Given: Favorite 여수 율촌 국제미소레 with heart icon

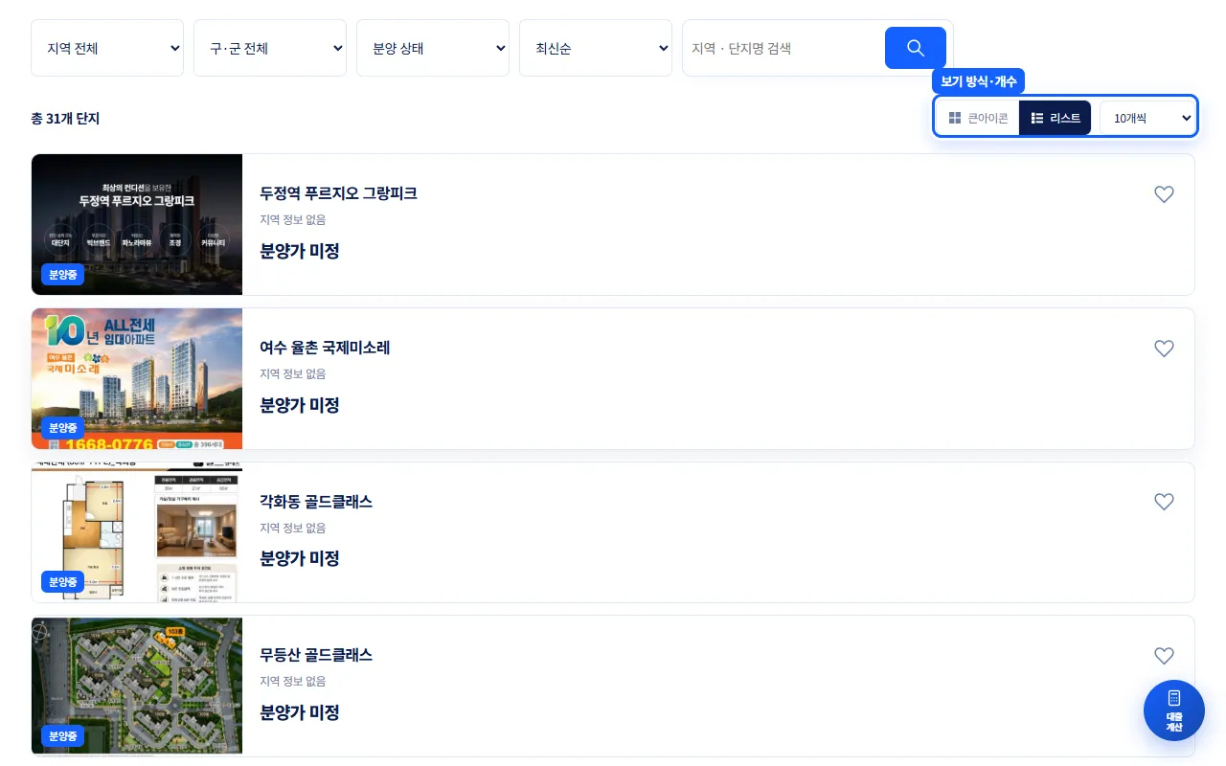Looking at the screenshot, I should coord(1164,349).
